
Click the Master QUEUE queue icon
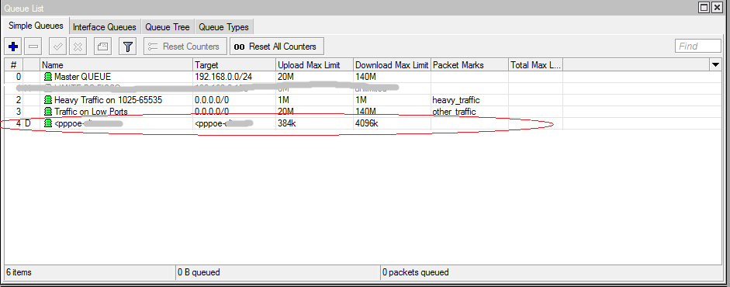(x=47, y=77)
